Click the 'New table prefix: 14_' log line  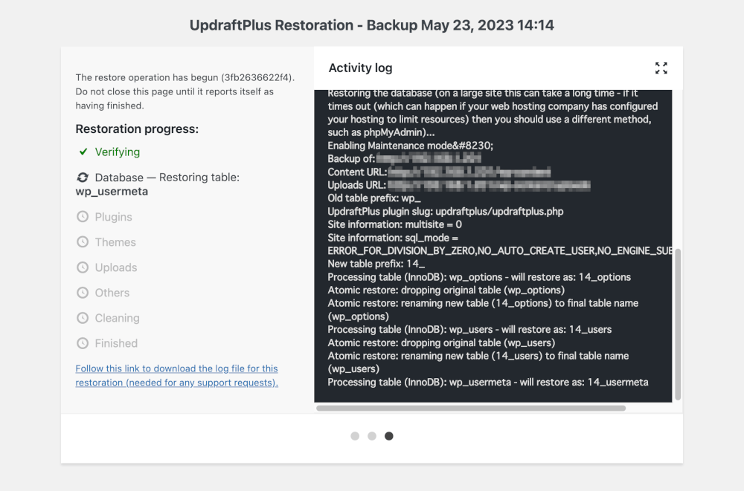coord(376,264)
